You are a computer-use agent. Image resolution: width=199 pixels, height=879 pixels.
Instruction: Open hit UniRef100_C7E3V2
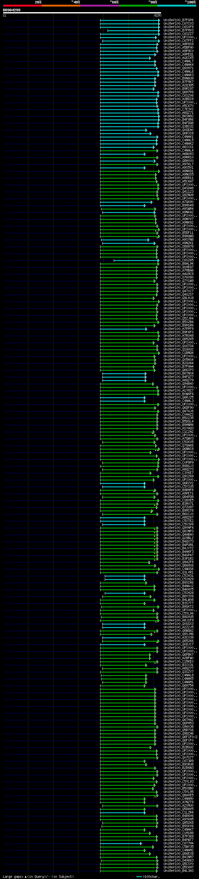point(178,109)
